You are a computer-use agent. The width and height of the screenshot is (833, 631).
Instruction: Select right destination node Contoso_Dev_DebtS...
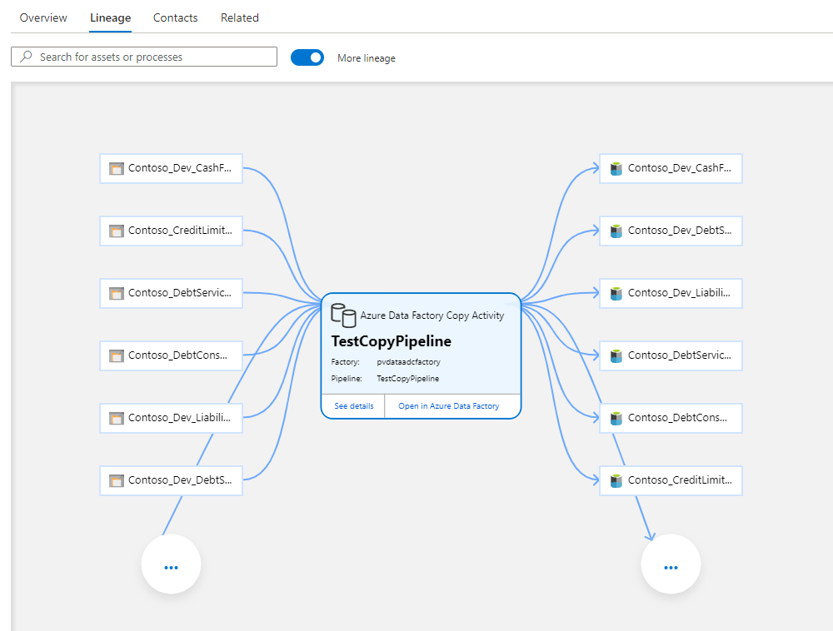tap(671, 231)
